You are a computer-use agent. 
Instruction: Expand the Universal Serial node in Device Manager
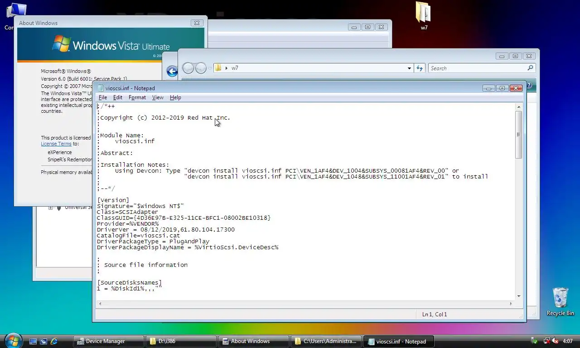coord(51,208)
